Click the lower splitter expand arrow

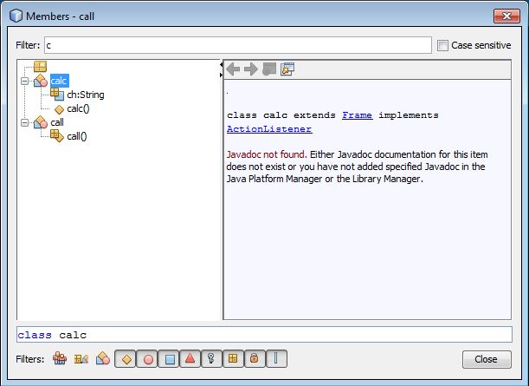point(222,75)
